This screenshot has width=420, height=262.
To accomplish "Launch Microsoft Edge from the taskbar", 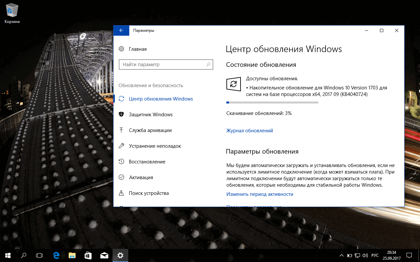I will [56, 255].
